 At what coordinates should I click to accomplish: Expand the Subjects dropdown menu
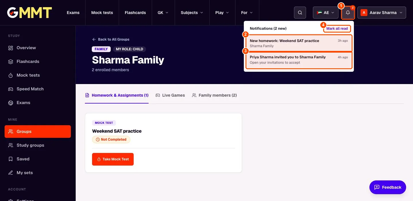(192, 13)
